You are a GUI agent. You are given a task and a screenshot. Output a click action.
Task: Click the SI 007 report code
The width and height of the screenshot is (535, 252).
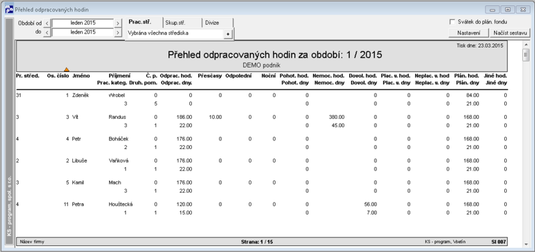(498, 242)
